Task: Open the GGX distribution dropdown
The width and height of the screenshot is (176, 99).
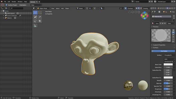Action: coord(169,59)
